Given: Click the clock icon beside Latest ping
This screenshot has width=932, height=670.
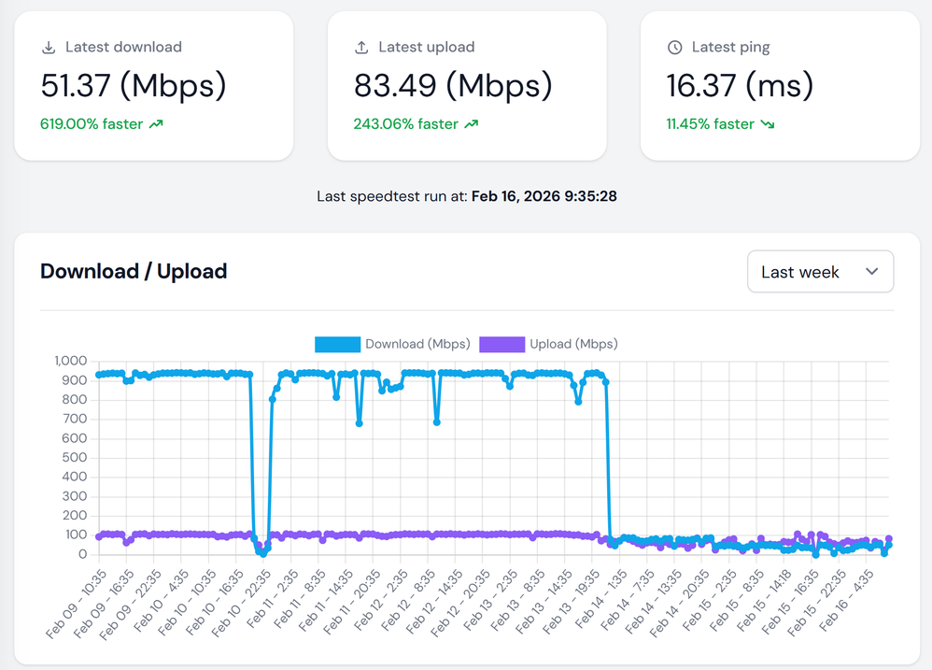Looking at the screenshot, I should (x=674, y=48).
